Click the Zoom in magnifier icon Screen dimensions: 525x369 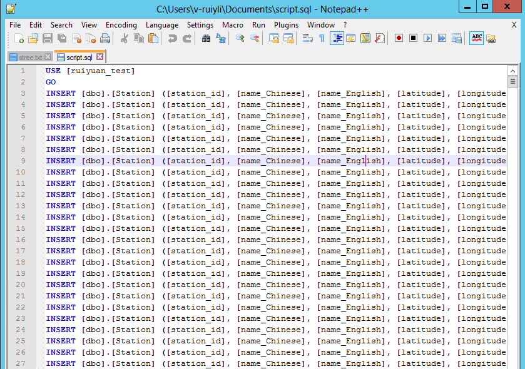pos(240,39)
